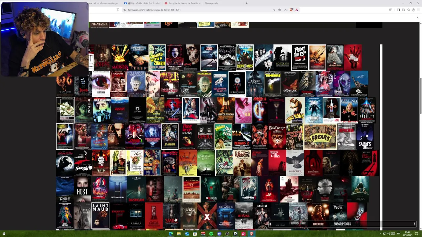Select the Maniac poster
Image resolution: width=422 pixels, height=237 pixels.
click(x=191, y=110)
